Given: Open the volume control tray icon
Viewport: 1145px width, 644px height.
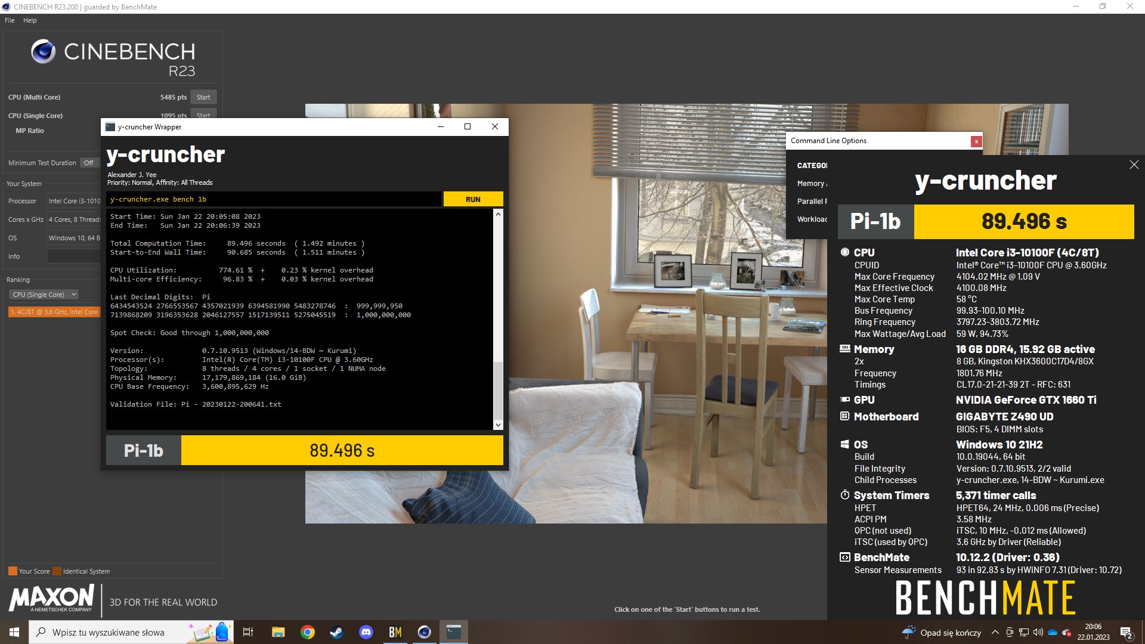Looking at the screenshot, I should coord(1038,632).
